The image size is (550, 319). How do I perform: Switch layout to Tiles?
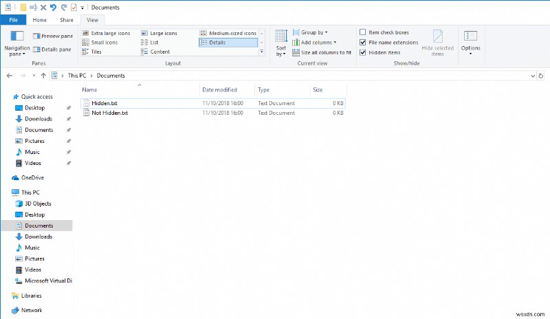tap(91, 52)
